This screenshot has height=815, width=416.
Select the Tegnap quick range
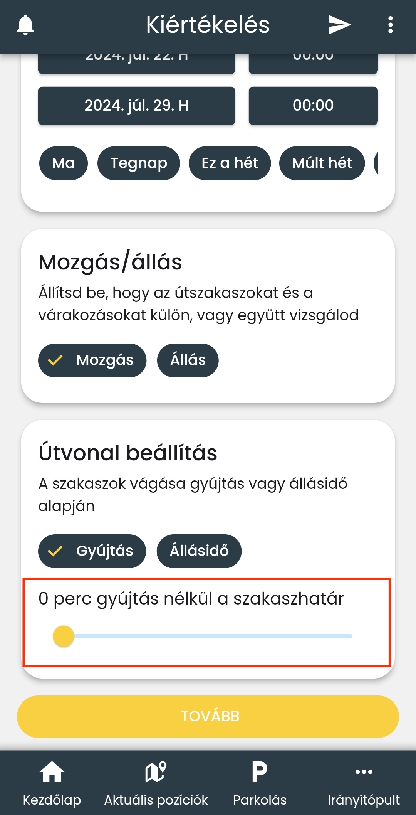click(139, 163)
